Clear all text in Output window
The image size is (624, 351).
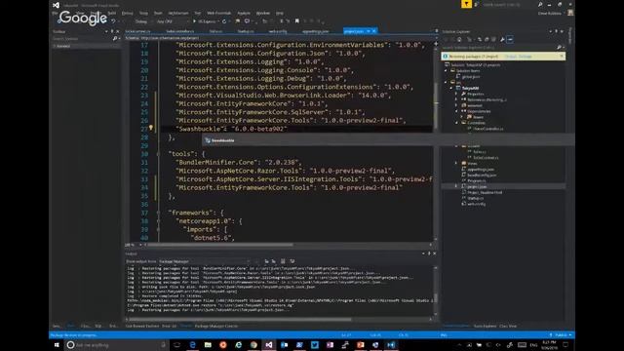coord(283,261)
